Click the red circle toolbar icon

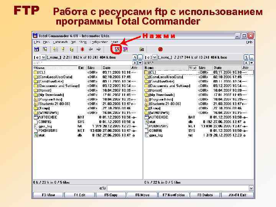[x=160, y=49]
